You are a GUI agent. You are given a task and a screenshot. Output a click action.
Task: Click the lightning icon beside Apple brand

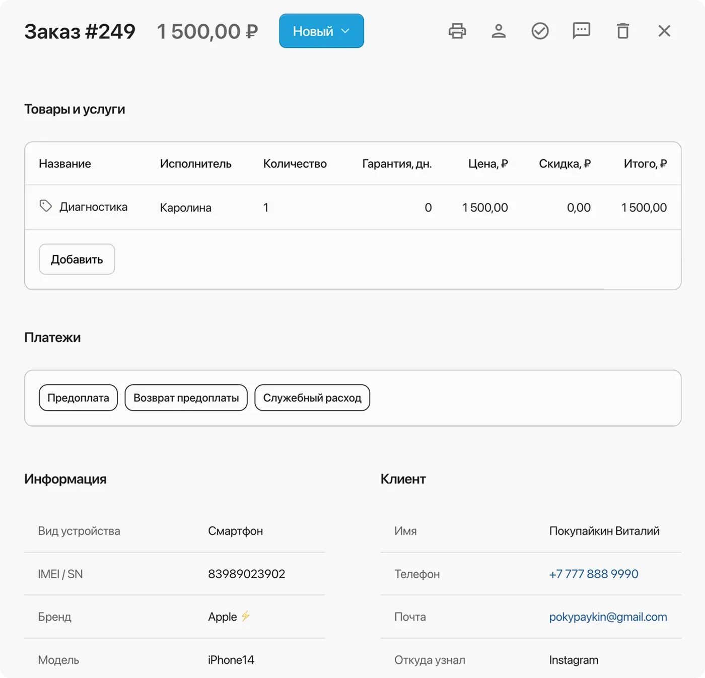pos(246,616)
